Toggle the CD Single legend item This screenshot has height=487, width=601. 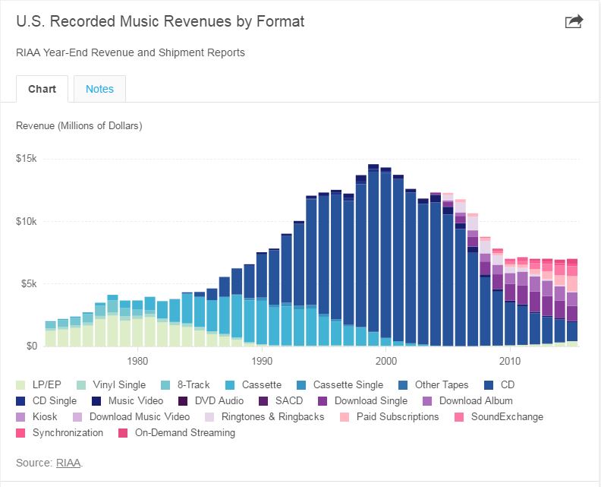click(52, 400)
